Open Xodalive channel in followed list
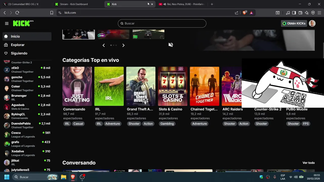This screenshot has width=324, height=182. click(x=27, y=153)
